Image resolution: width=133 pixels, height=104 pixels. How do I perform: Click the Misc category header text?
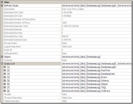[7, 2]
